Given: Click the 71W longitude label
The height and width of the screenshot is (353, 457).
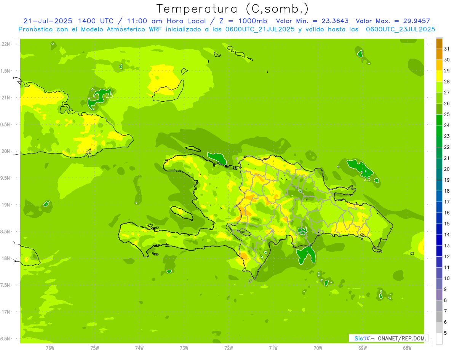Looking at the screenshot, I should [x=273, y=348].
